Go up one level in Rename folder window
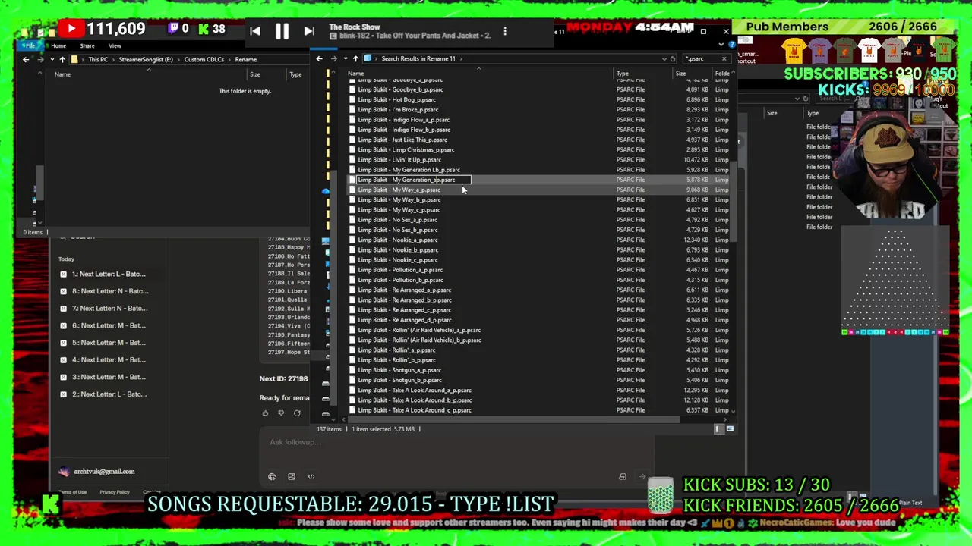 [x=62, y=59]
